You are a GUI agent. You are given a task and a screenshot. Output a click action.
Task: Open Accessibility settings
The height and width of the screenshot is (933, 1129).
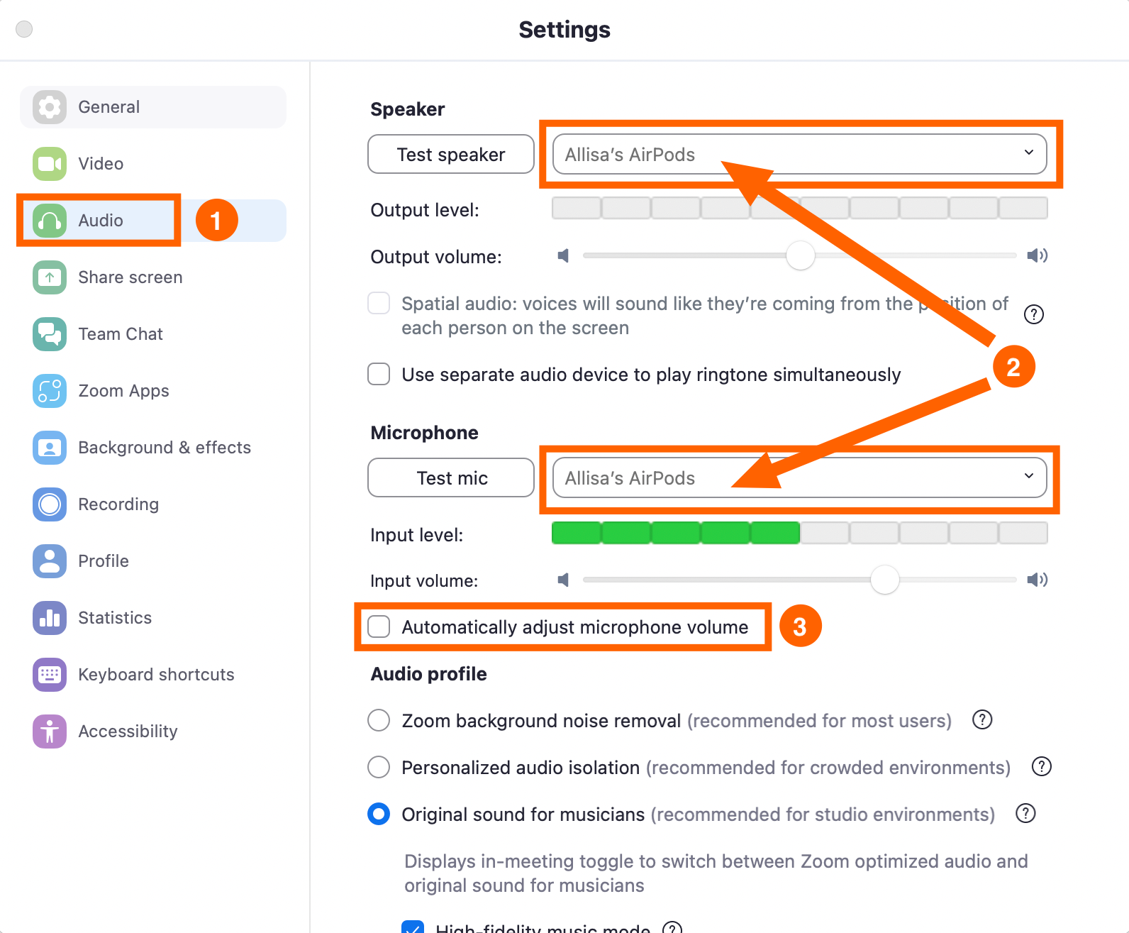pos(153,732)
